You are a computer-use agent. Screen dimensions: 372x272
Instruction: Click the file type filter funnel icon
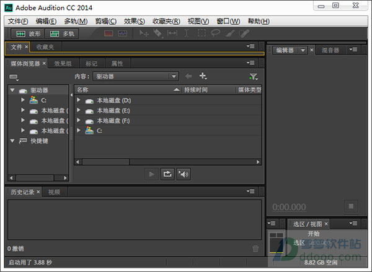pos(254,76)
